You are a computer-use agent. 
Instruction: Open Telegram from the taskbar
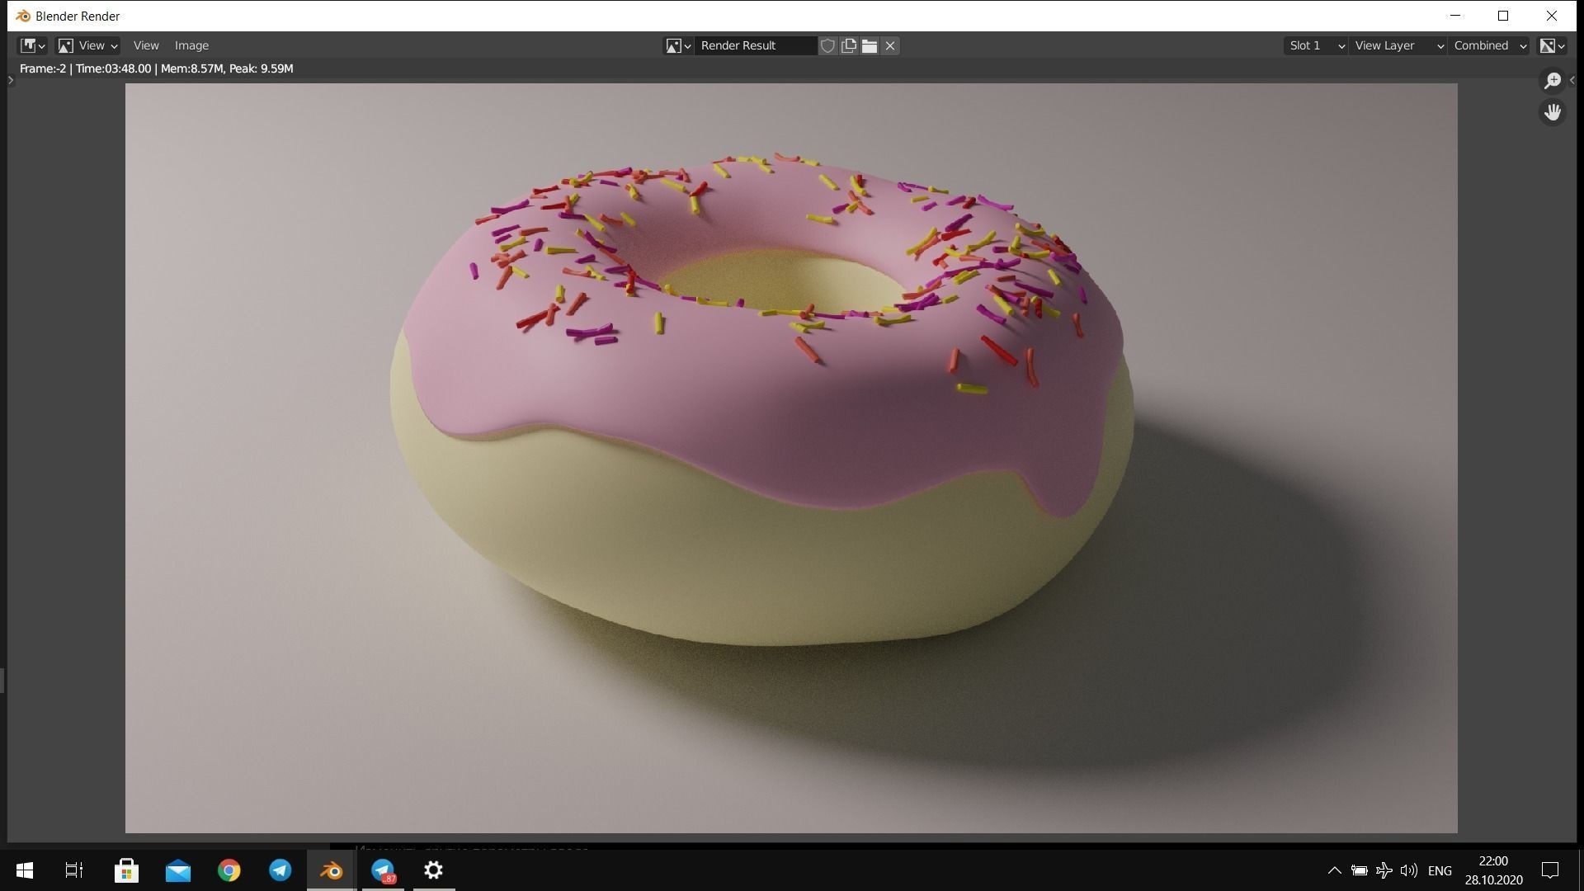point(280,870)
